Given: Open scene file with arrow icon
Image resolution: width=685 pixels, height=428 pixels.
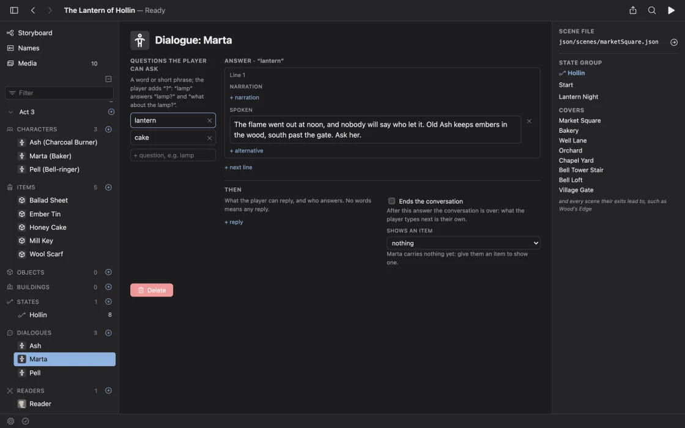Looking at the screenshot, I should coord(673,42).
